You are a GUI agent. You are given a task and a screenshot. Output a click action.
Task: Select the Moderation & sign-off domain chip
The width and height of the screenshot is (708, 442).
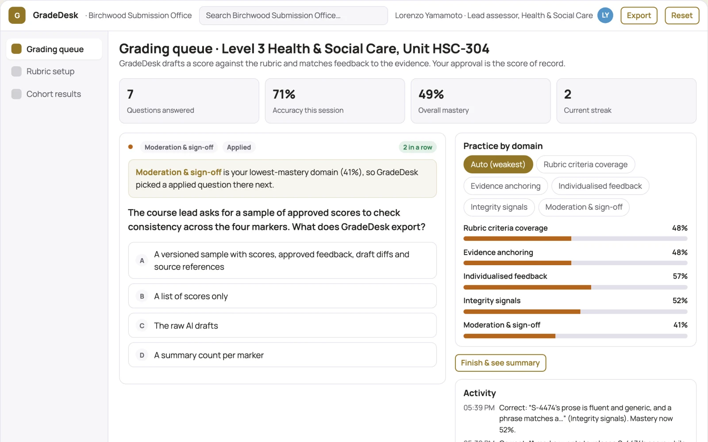coord(584,207)
